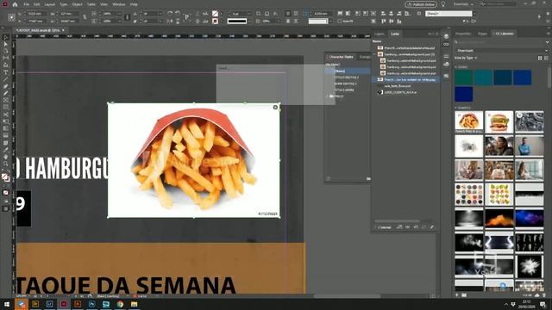
Task: Click Edit Original pencil icon in Links
Action: 431,227
